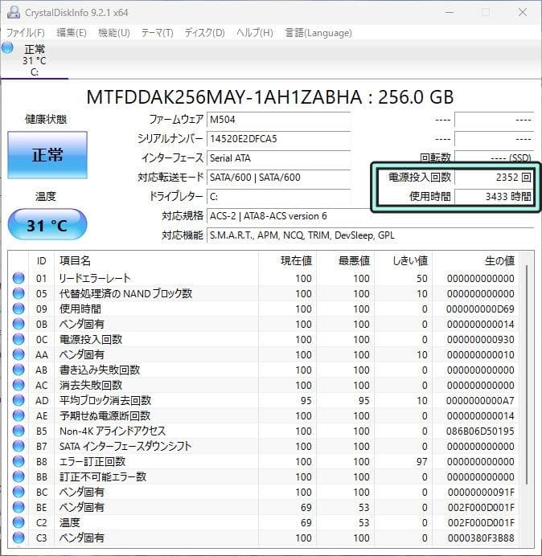Image resolution: width=542 pixels, height=556 pixels.
Task: Click raw value 0000380F3B88
Action: [x=481, y=538]
